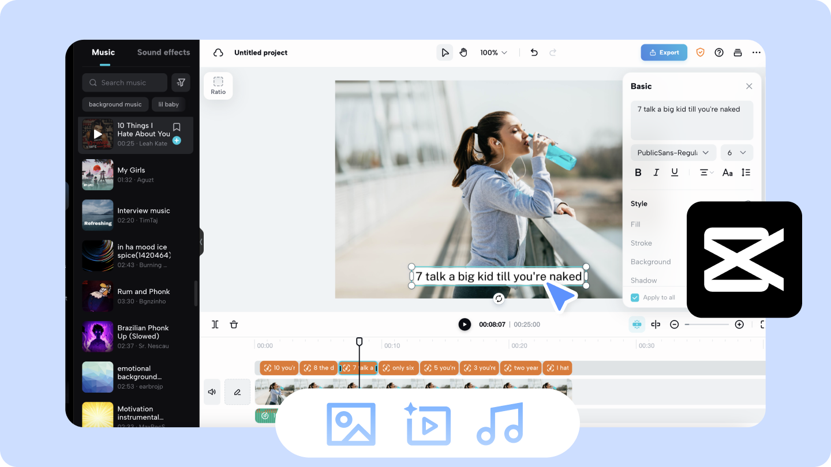This screenshot has width=831, height=467.
Task: Select the '8 the d' caption clip
Action: [319, 368]
